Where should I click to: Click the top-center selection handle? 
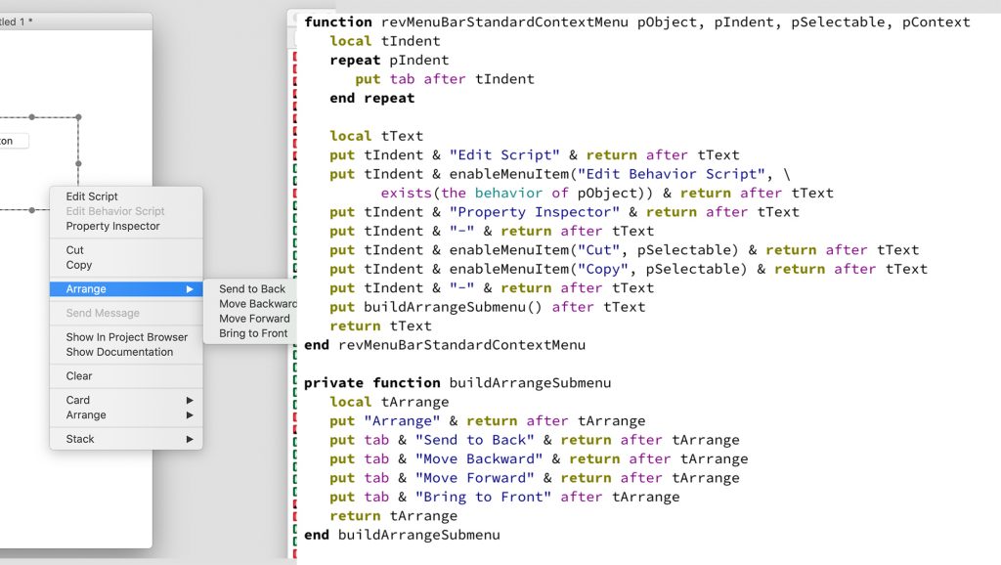(x=32, y=117)
